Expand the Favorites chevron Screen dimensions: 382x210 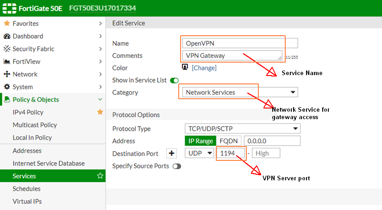pyautogui.click(x=100, y=24)
